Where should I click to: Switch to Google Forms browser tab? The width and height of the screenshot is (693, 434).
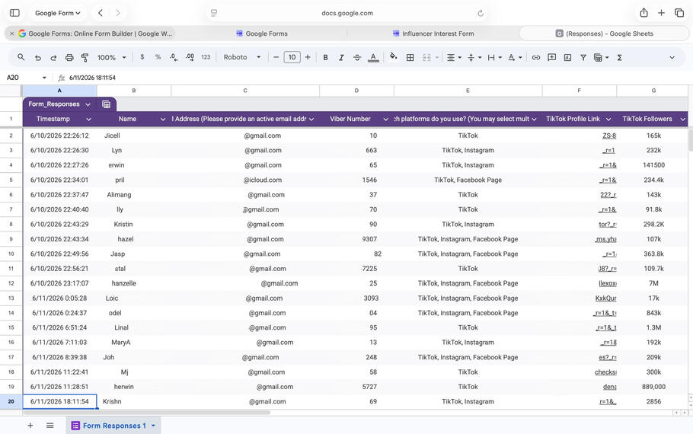tap(262, 34)
